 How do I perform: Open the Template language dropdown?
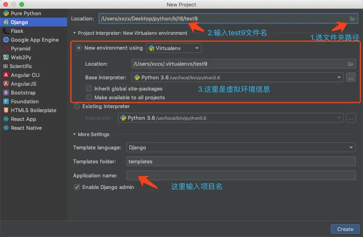(x=241, y=147)
